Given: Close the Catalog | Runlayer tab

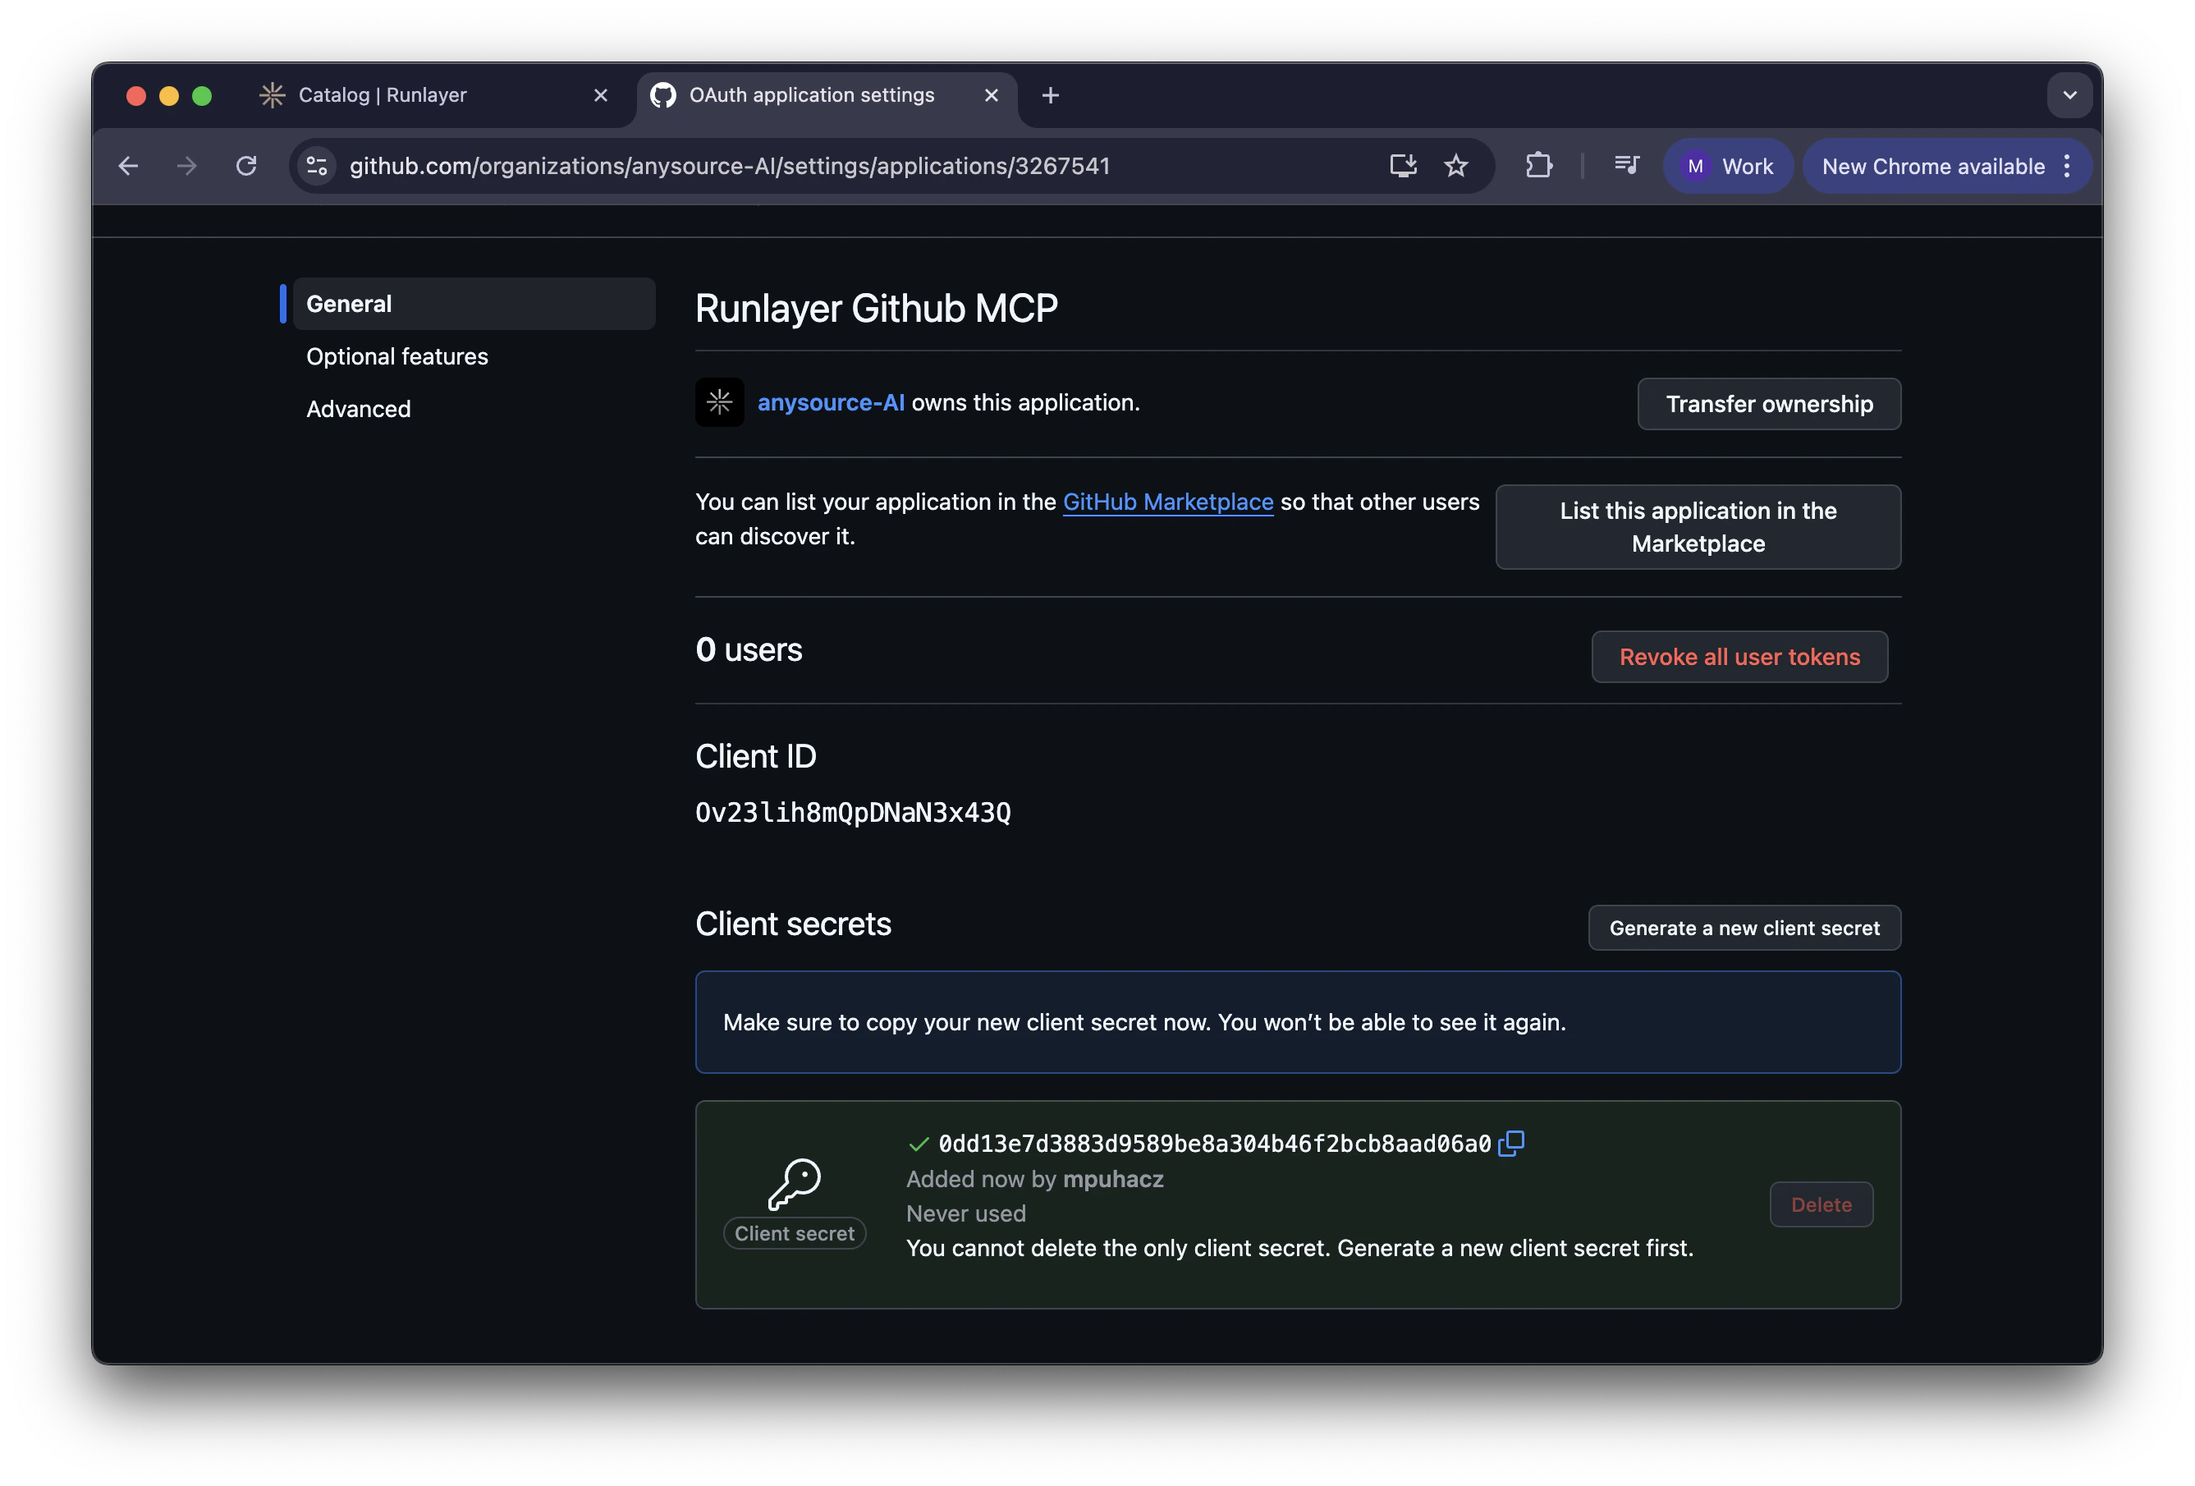Looking at the screenshot, I should (600, 95).
